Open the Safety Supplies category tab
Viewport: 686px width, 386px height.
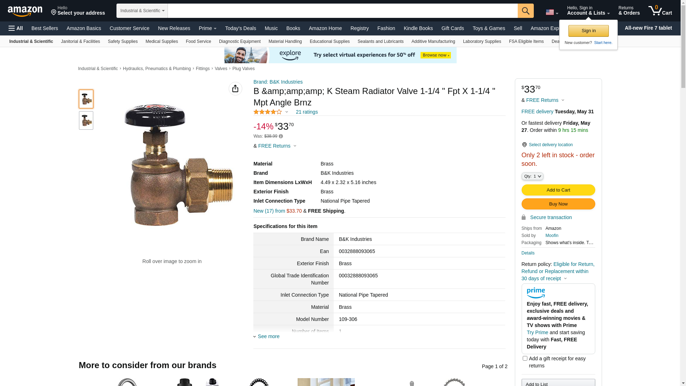[x=123, y=41]
